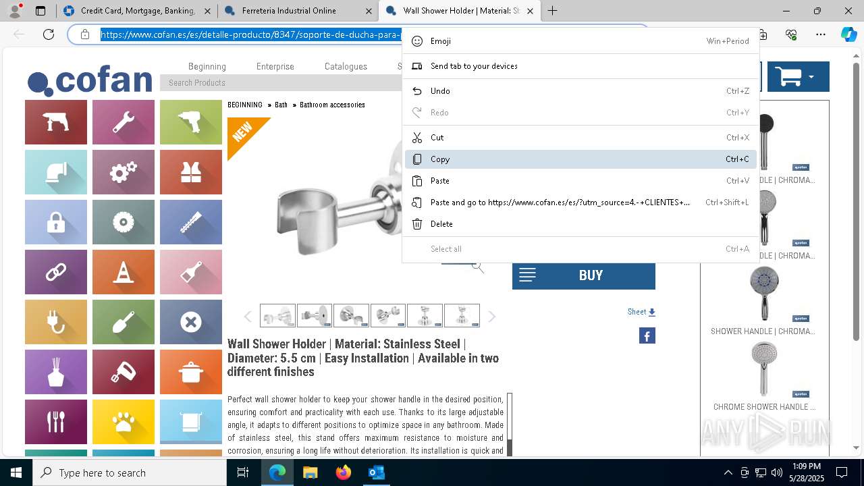Image resolution: width=864 pixels, height=486 pixels.
Task: Open the Beginning nav link
Action: pyautogui.click(x=207, y=66)
